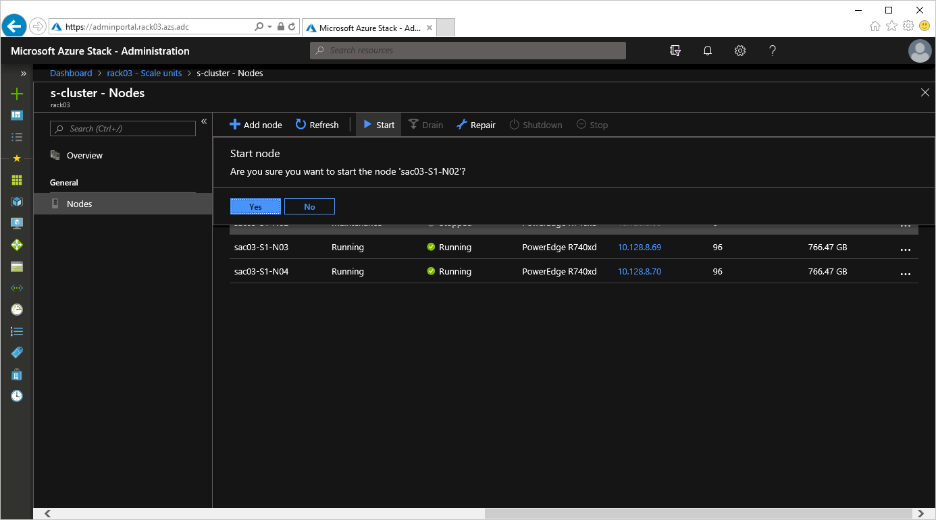Open the ellipsis menu for sac03-S1-N04

tap(906, 274)
